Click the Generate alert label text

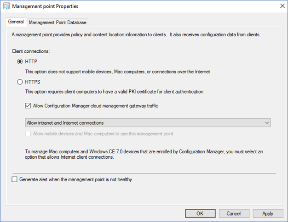(75, 179)
